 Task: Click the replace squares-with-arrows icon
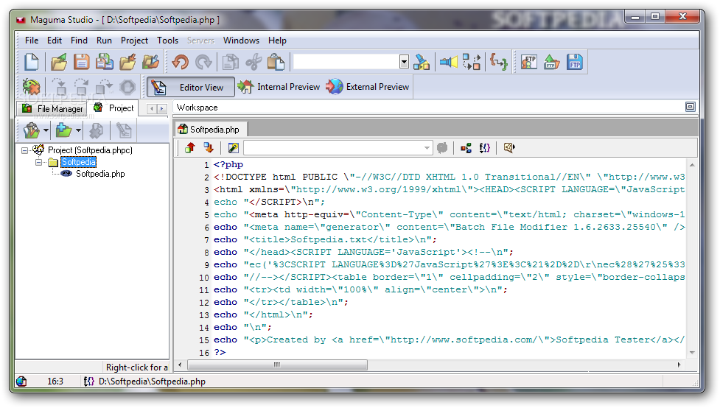(x=472, y=62)
